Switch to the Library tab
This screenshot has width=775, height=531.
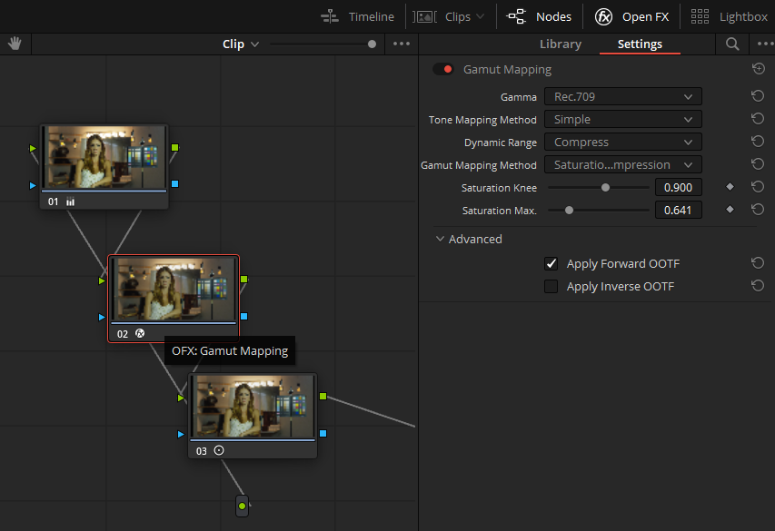click(x=561, y=44)
